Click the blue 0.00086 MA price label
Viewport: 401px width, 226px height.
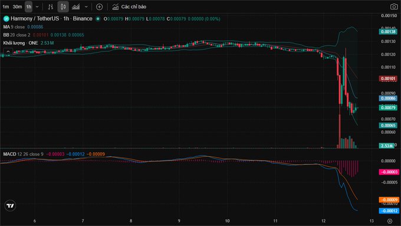[387, 99]
